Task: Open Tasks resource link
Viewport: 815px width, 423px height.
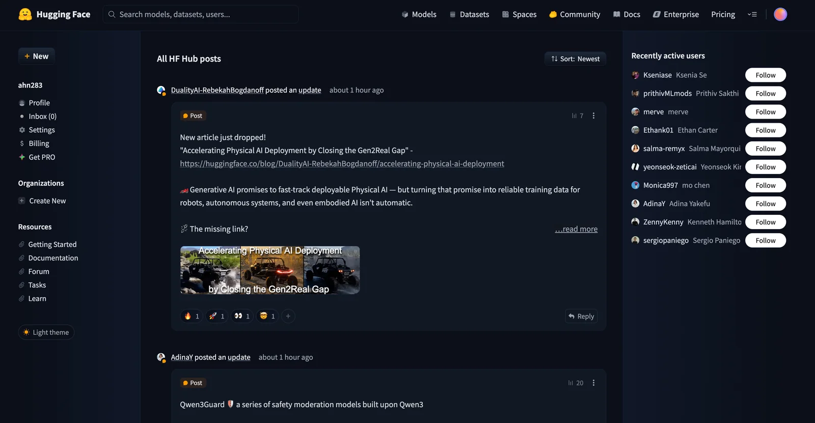Action: [x=32, y=285]
